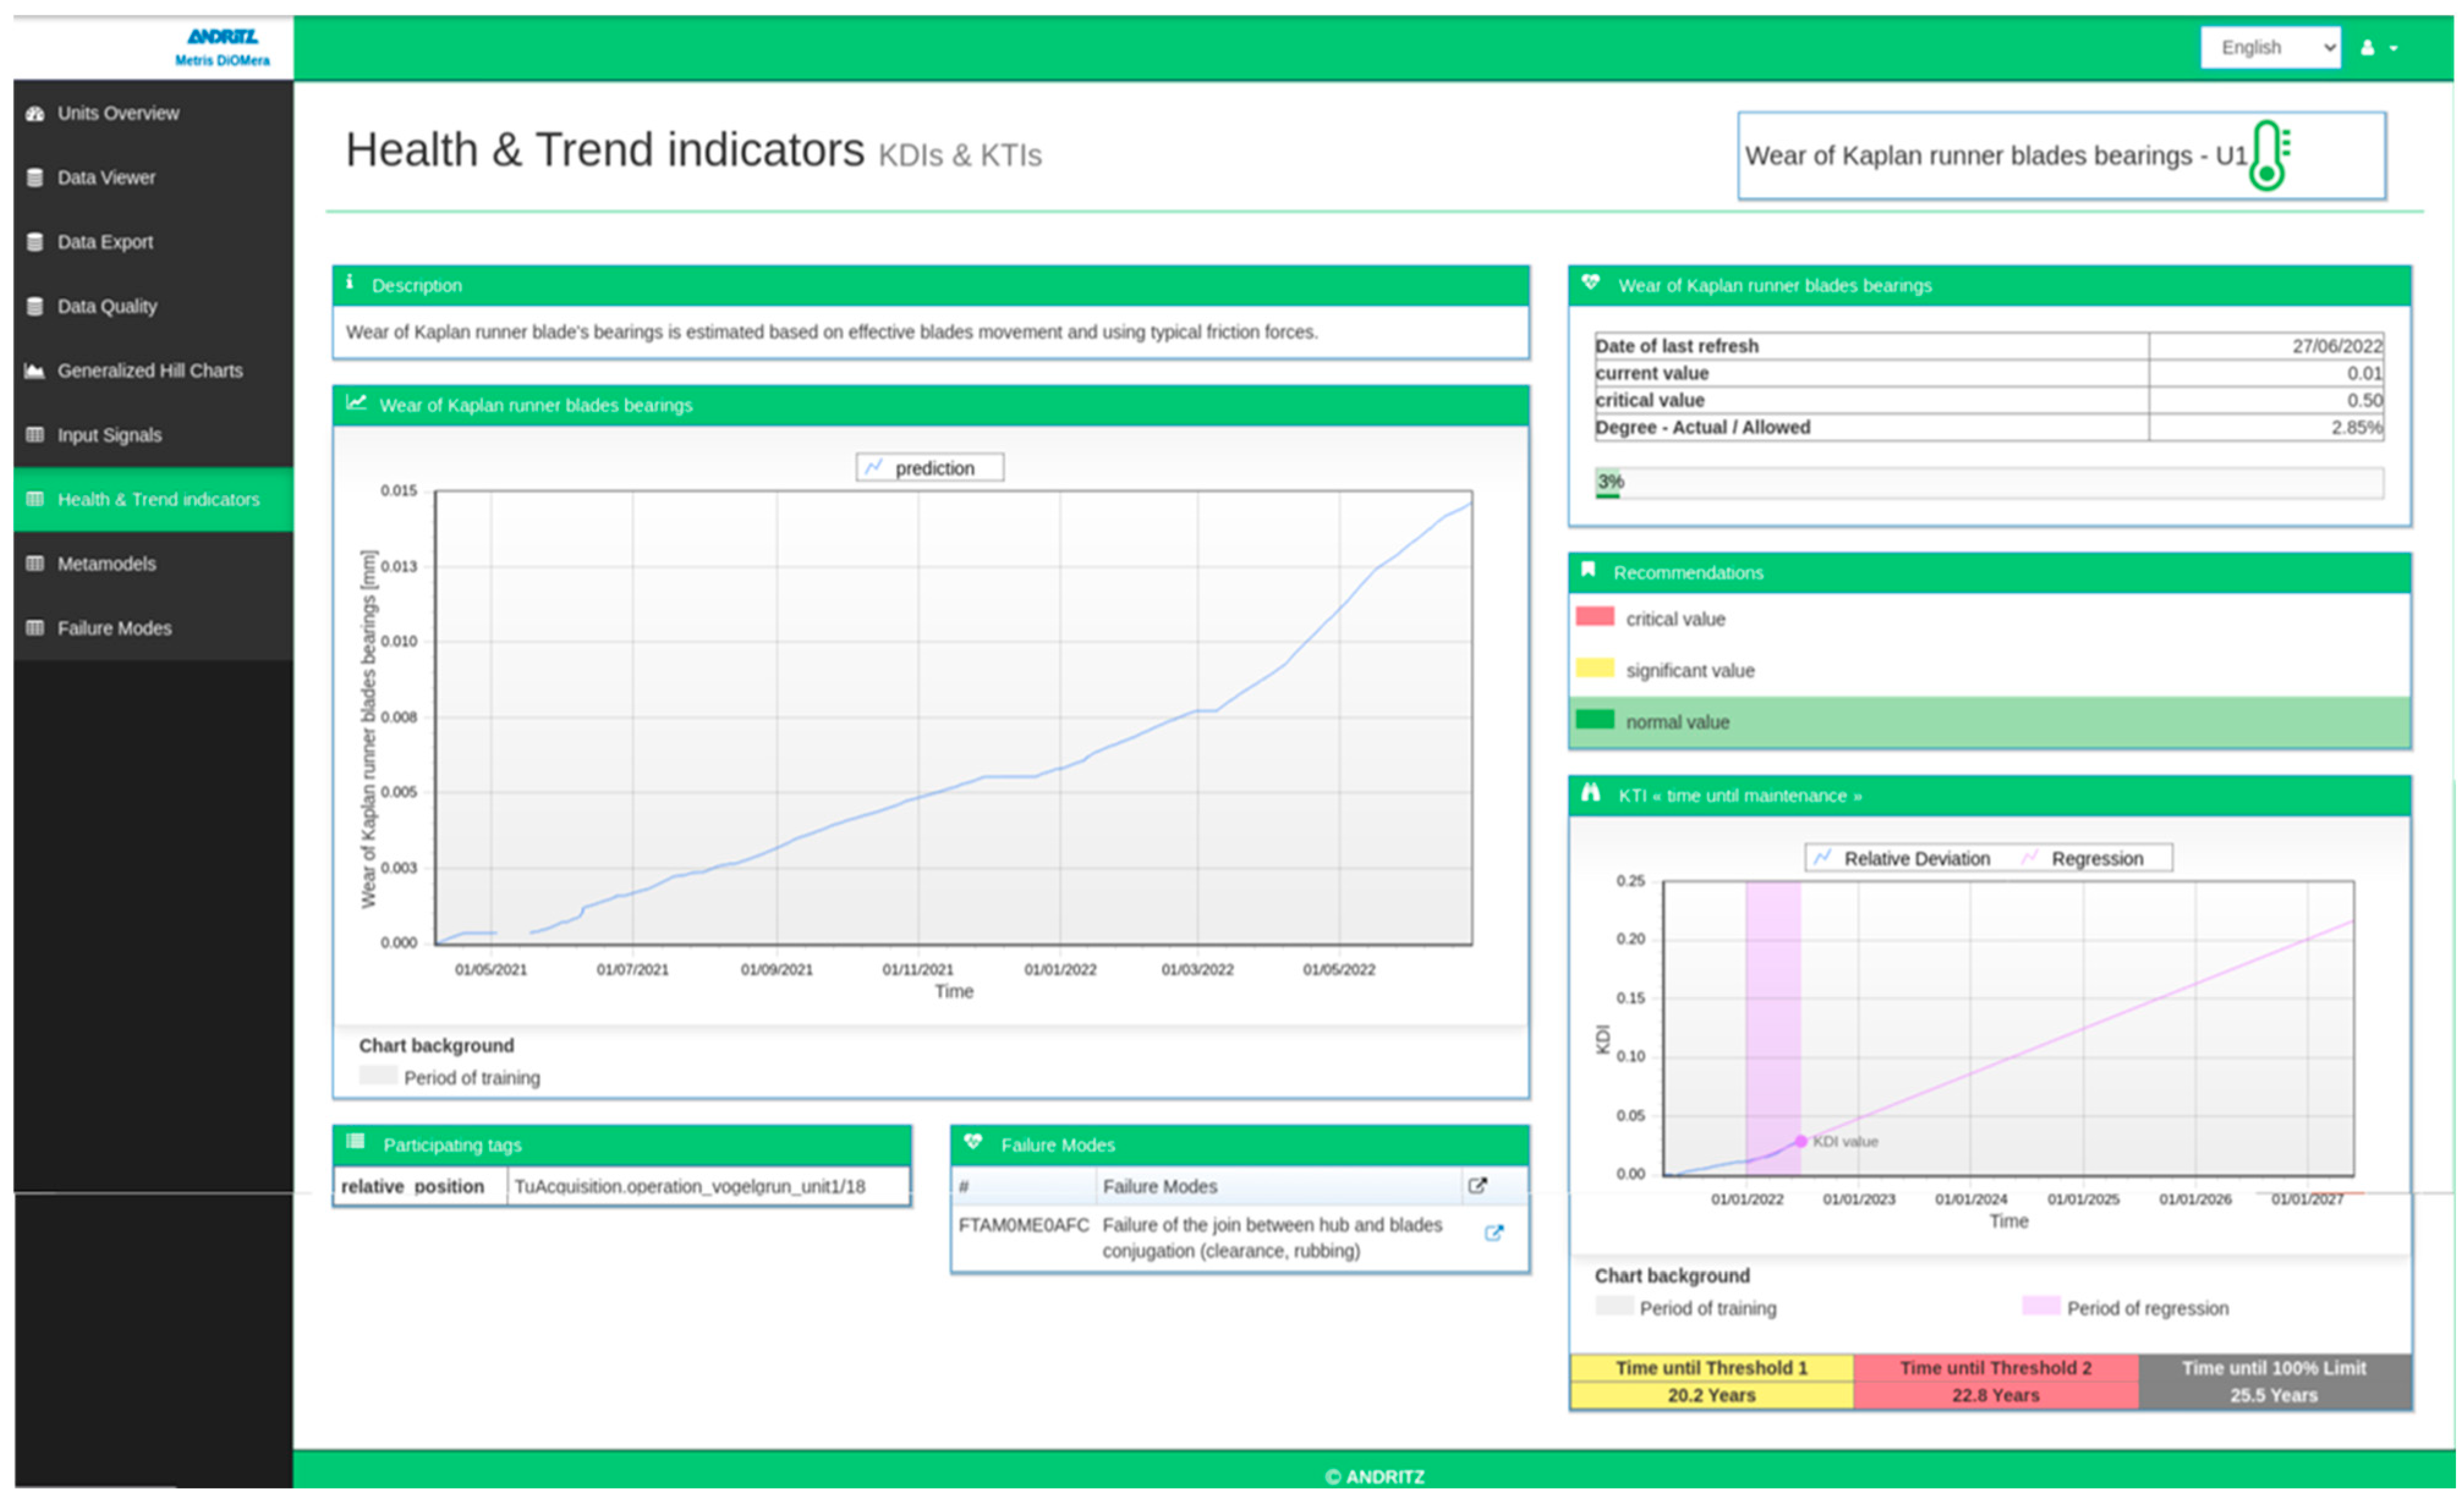Click the Units Overview dashboard icon
Image resolution: width=2464 pixels, height=1499 pixels.
pyautogui.click(x=35, y=113)
